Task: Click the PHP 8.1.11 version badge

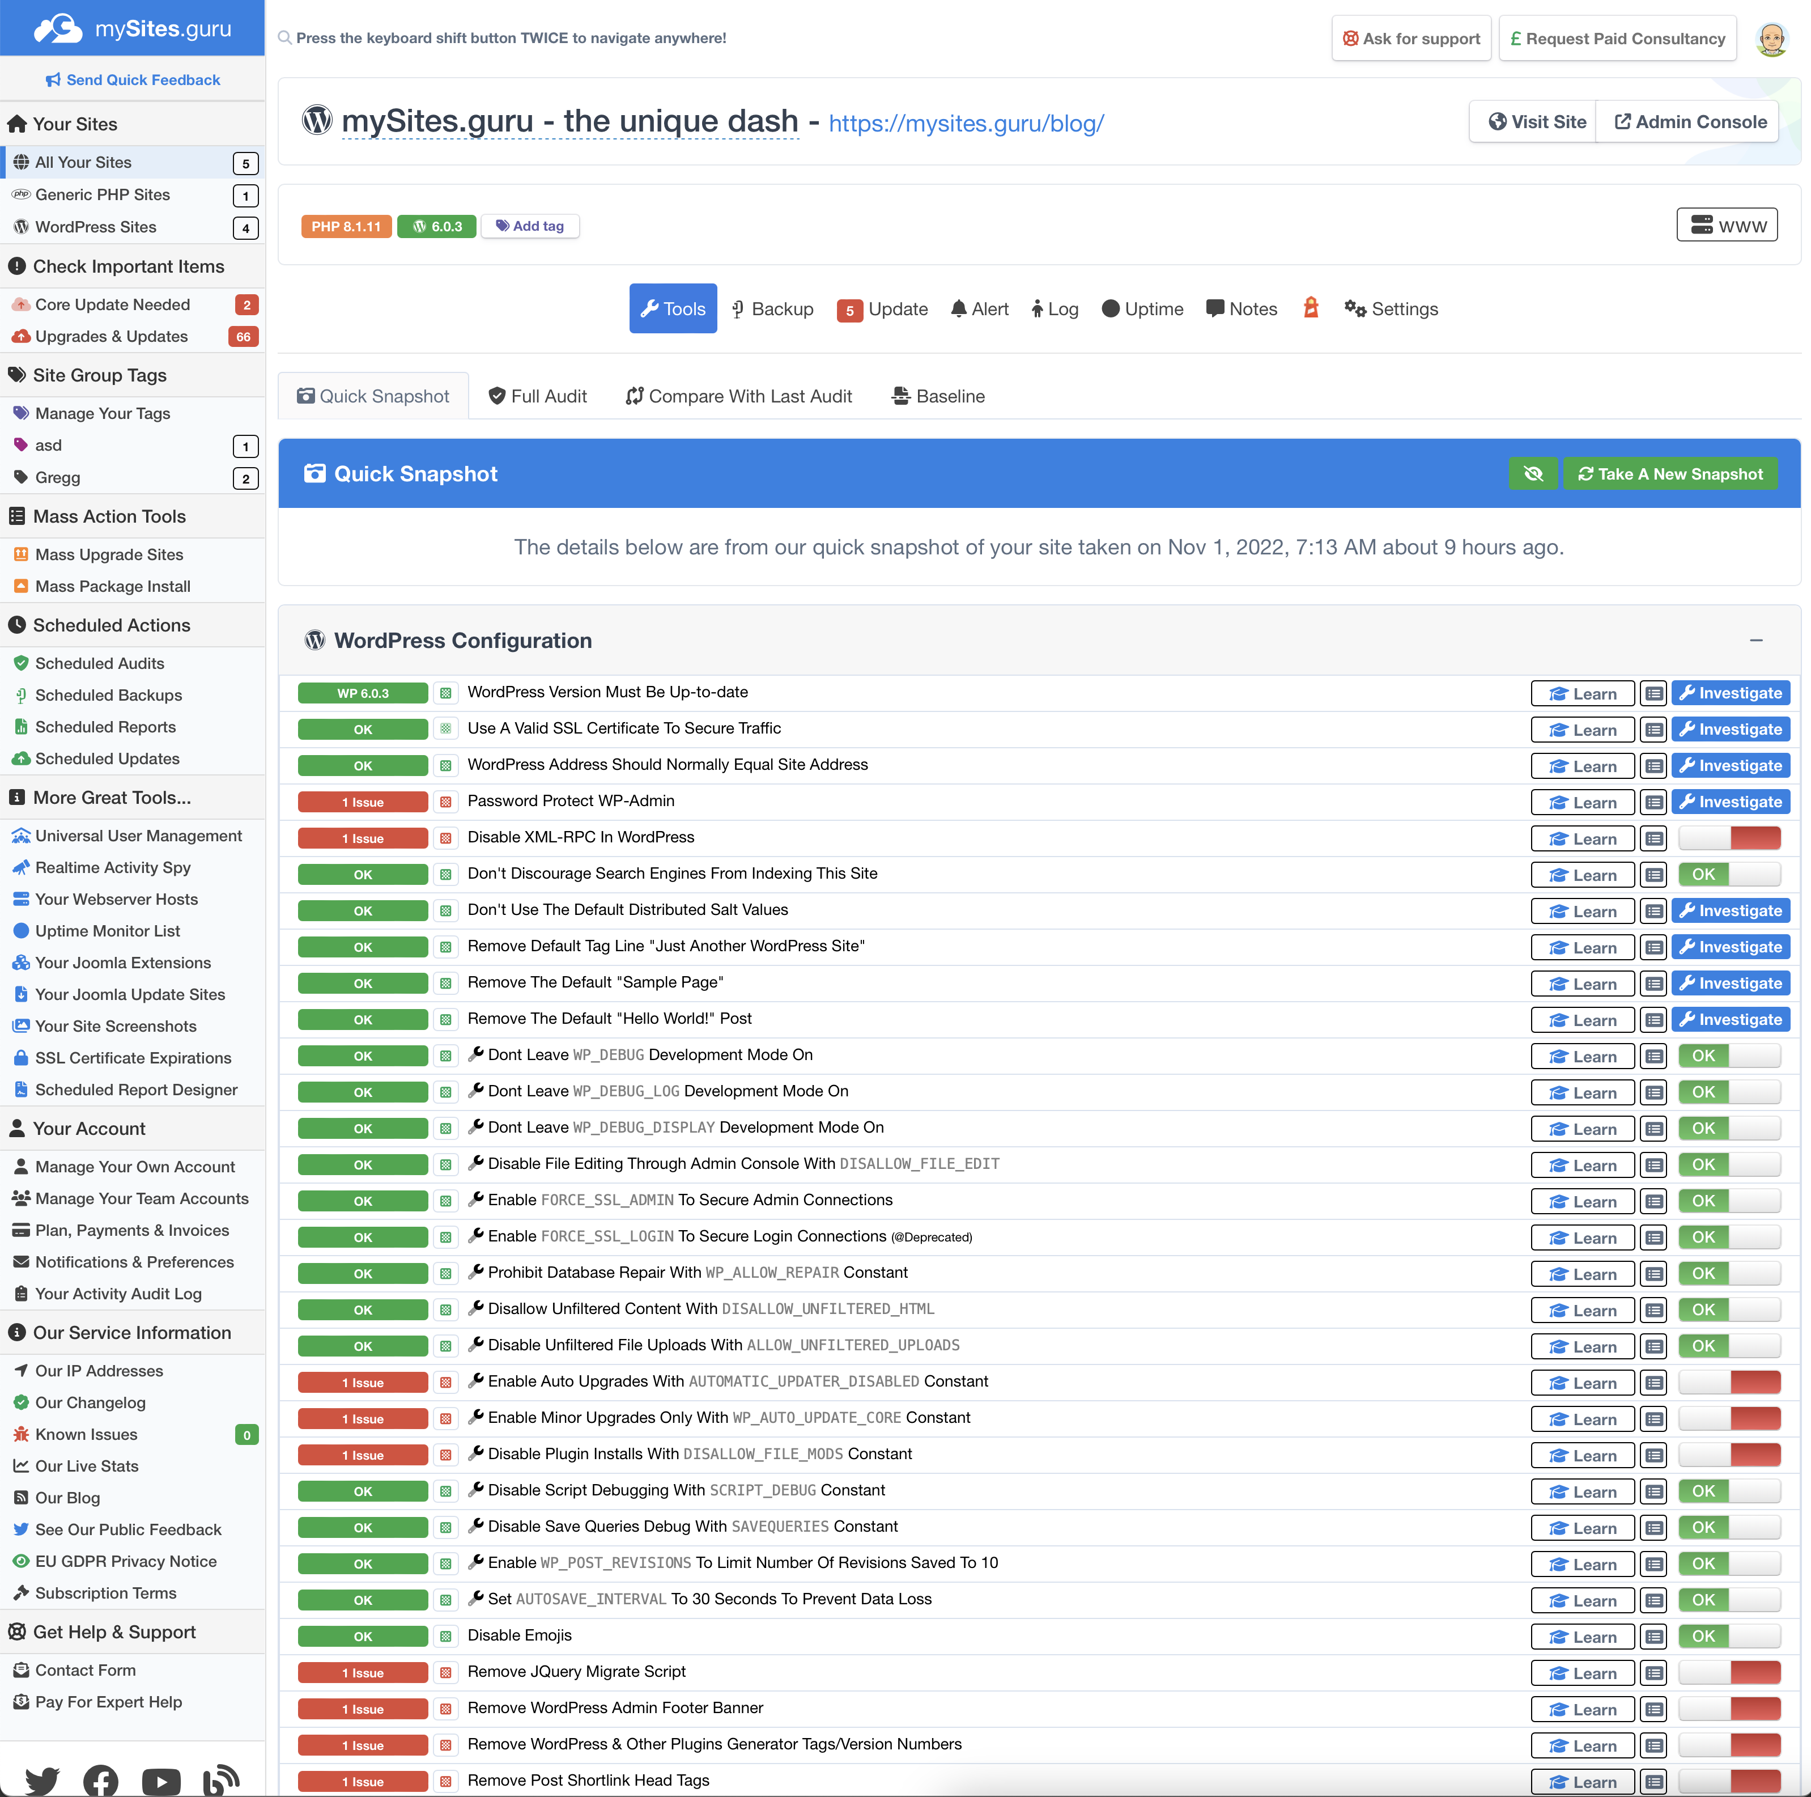Action: point(346,226)
